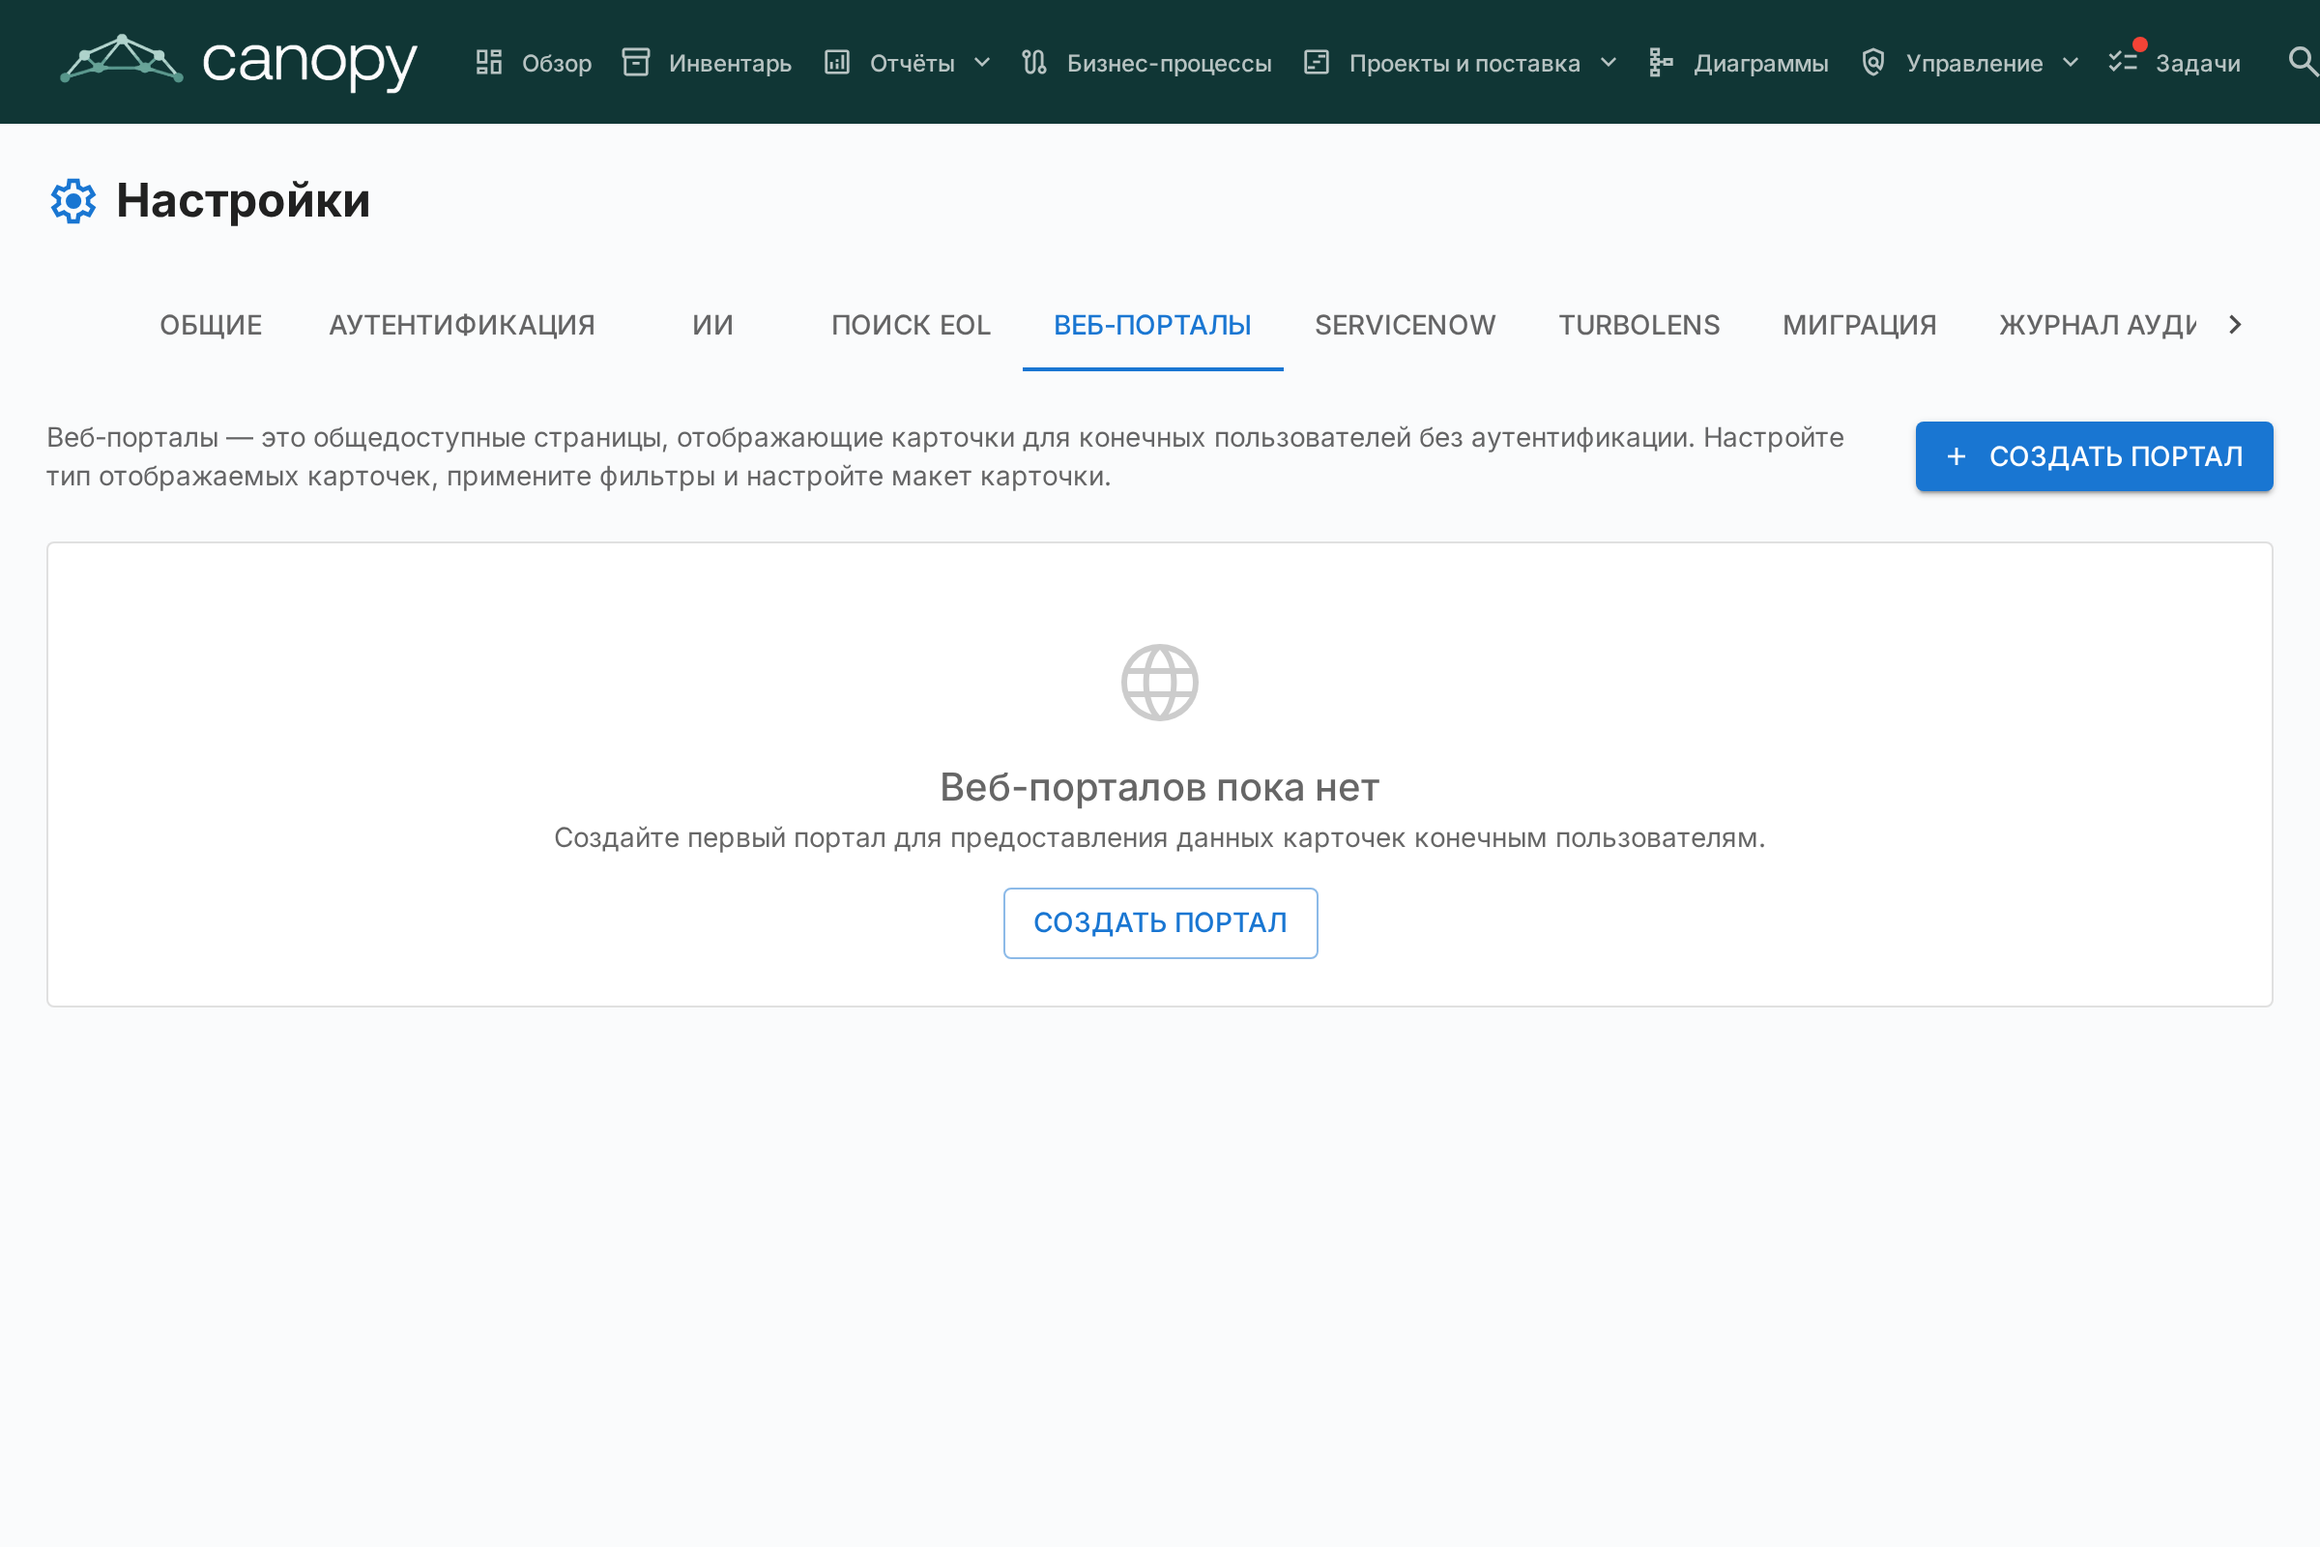
Task: Switch to the Поиск EOL tab
Action: pyautogui.click(x=911, y=325)
